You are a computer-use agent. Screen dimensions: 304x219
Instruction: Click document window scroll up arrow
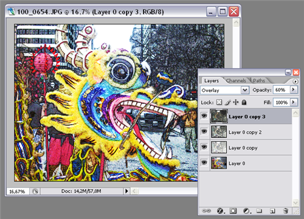tap(236, 23)
